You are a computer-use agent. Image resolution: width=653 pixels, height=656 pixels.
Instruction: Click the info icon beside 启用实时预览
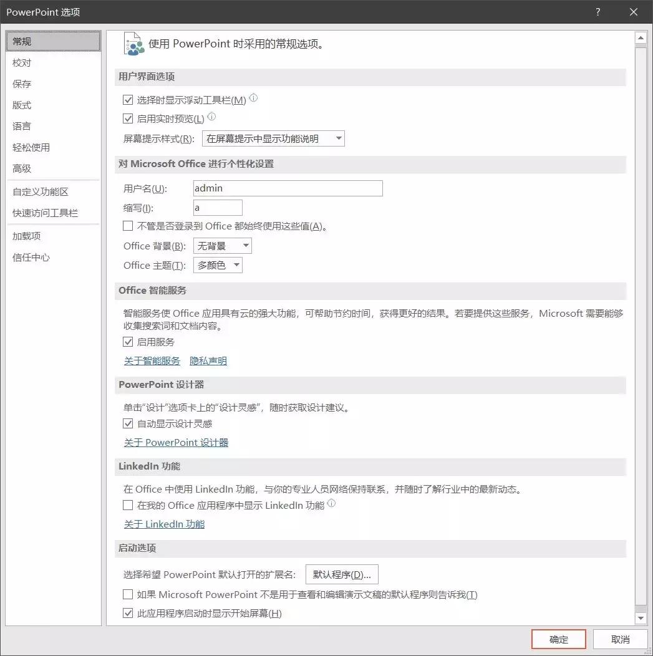tap(211, 115)
